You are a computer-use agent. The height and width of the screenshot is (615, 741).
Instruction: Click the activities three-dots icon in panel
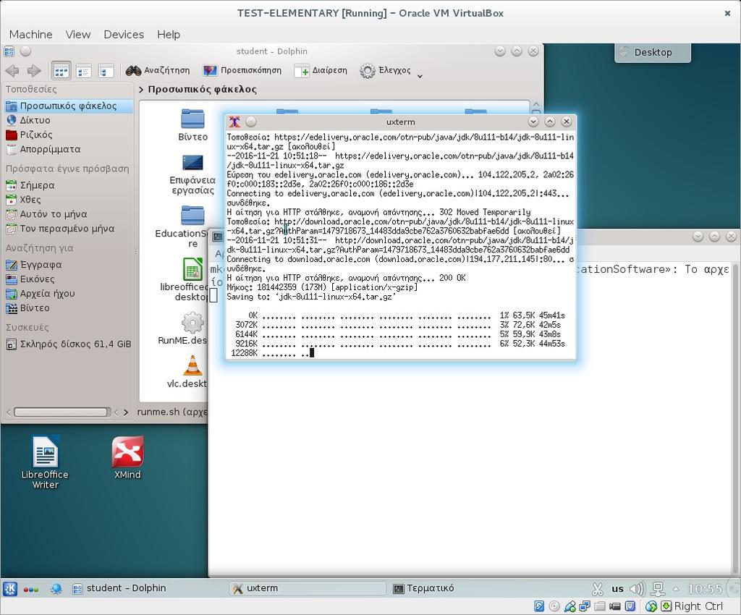(x=30, y=589)
